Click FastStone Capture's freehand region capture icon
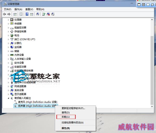 (x=152, y=5)
